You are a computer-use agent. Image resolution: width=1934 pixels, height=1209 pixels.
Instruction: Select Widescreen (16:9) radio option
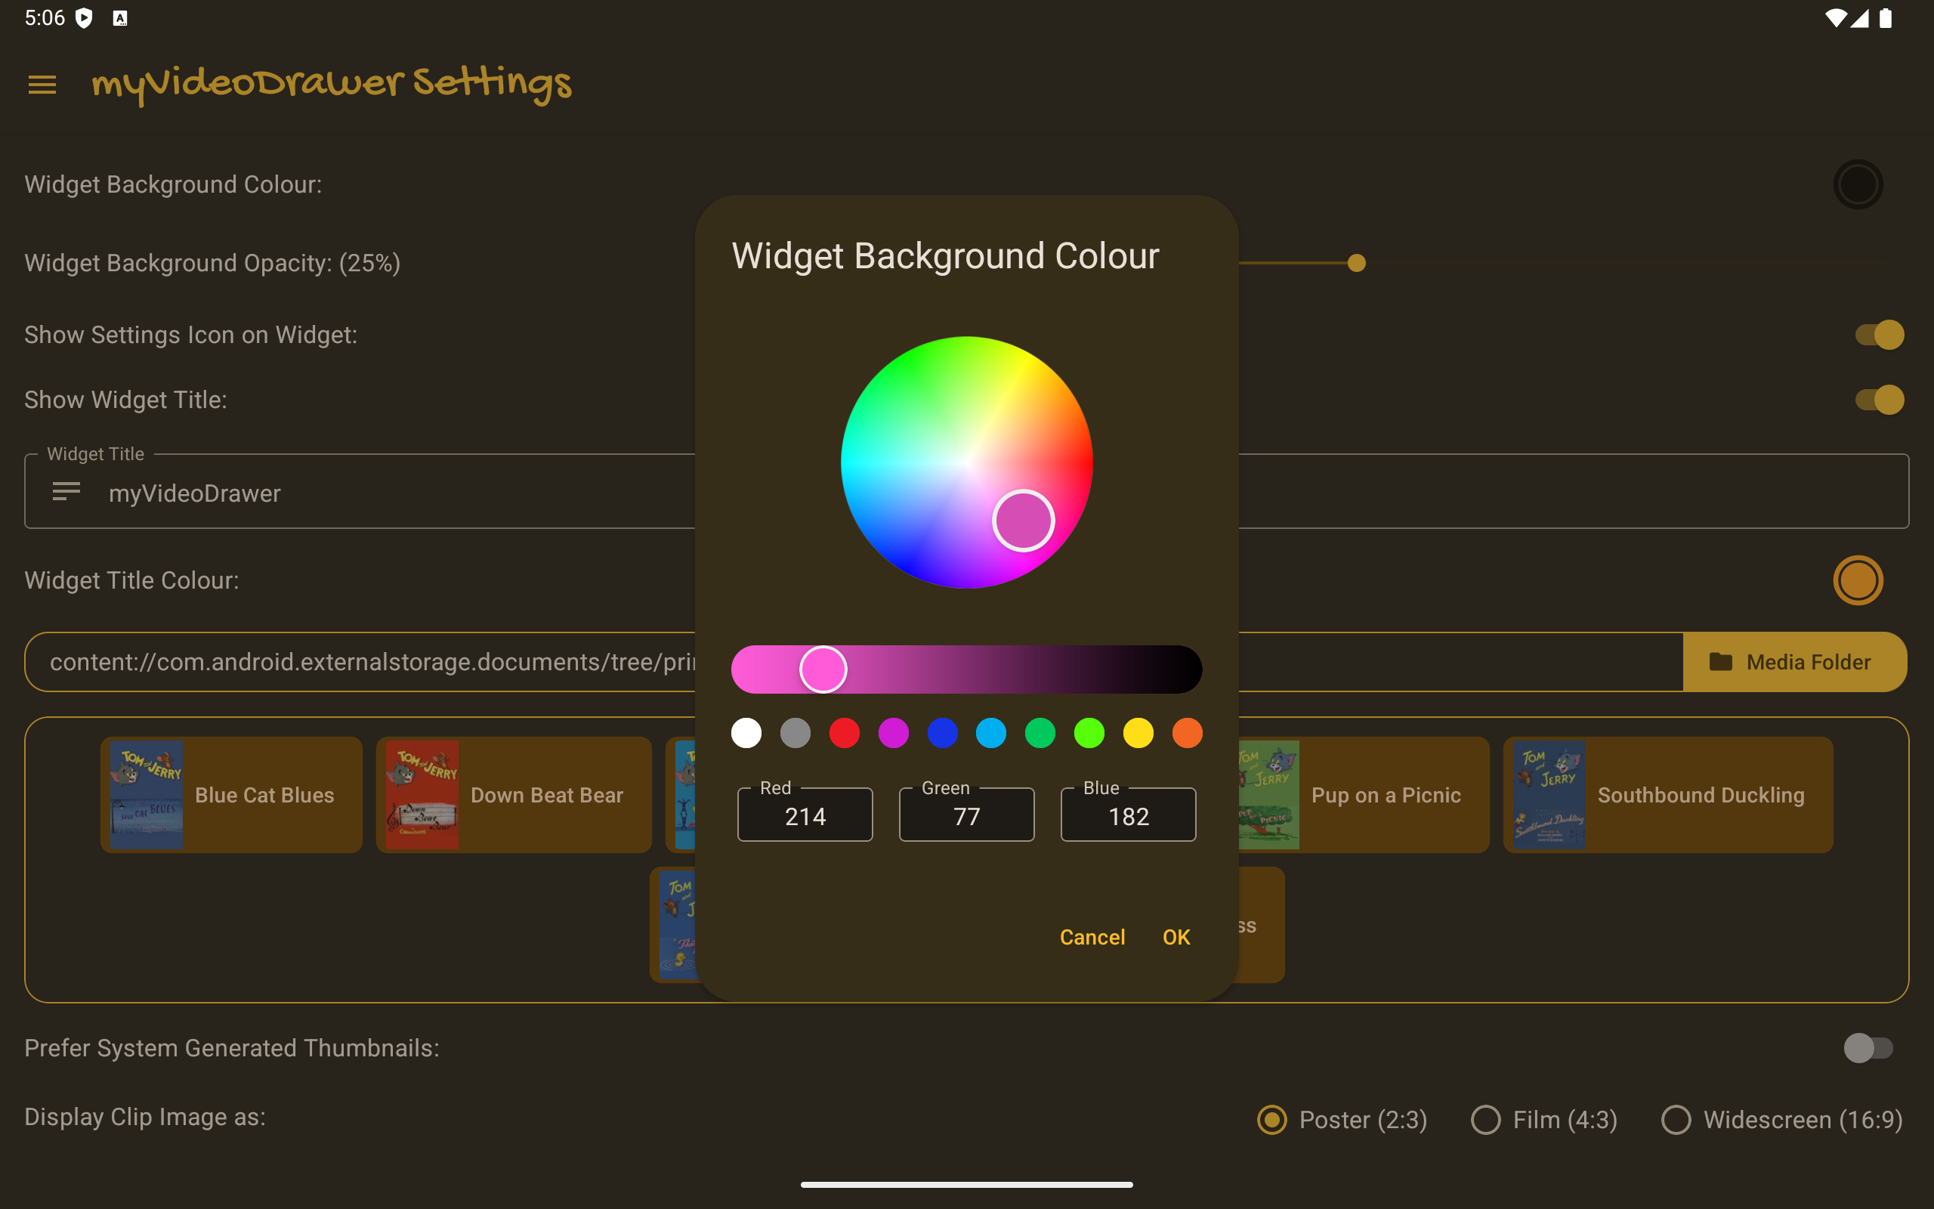1676,1119
